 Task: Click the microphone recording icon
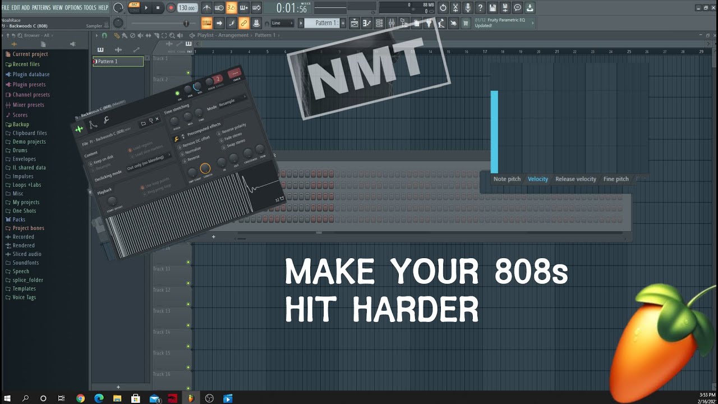(468, 8)
